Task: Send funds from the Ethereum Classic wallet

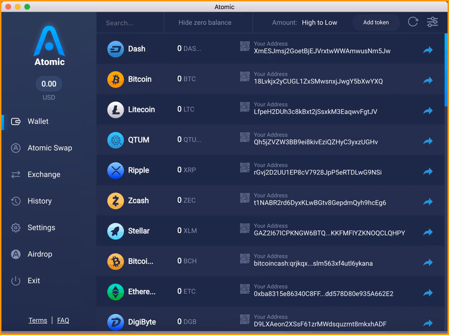Action: coord(428,293)
